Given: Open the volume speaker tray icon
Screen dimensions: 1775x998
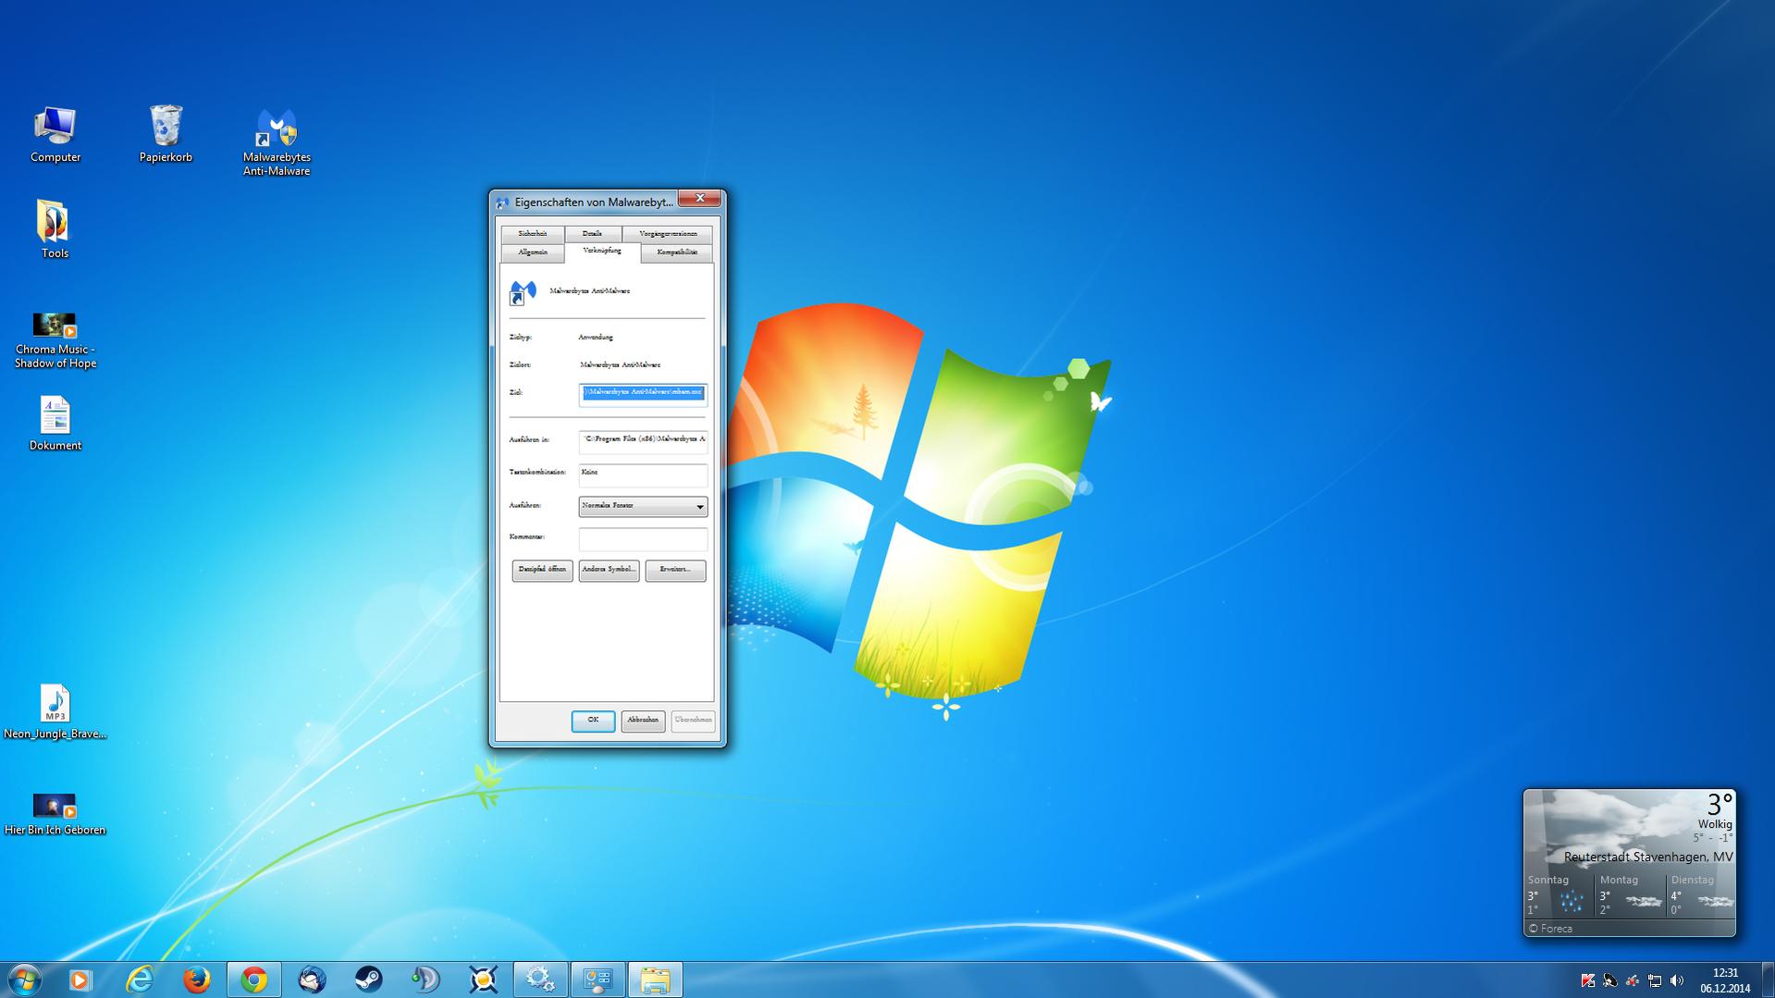Looking at the screenshot, I should (1677, 980).
